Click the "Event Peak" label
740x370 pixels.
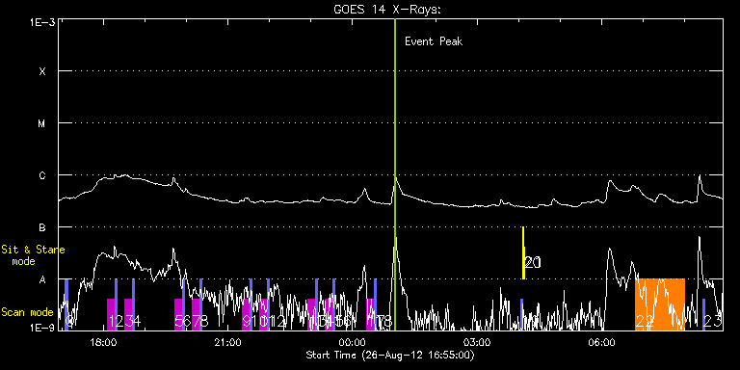coord(434,41)
